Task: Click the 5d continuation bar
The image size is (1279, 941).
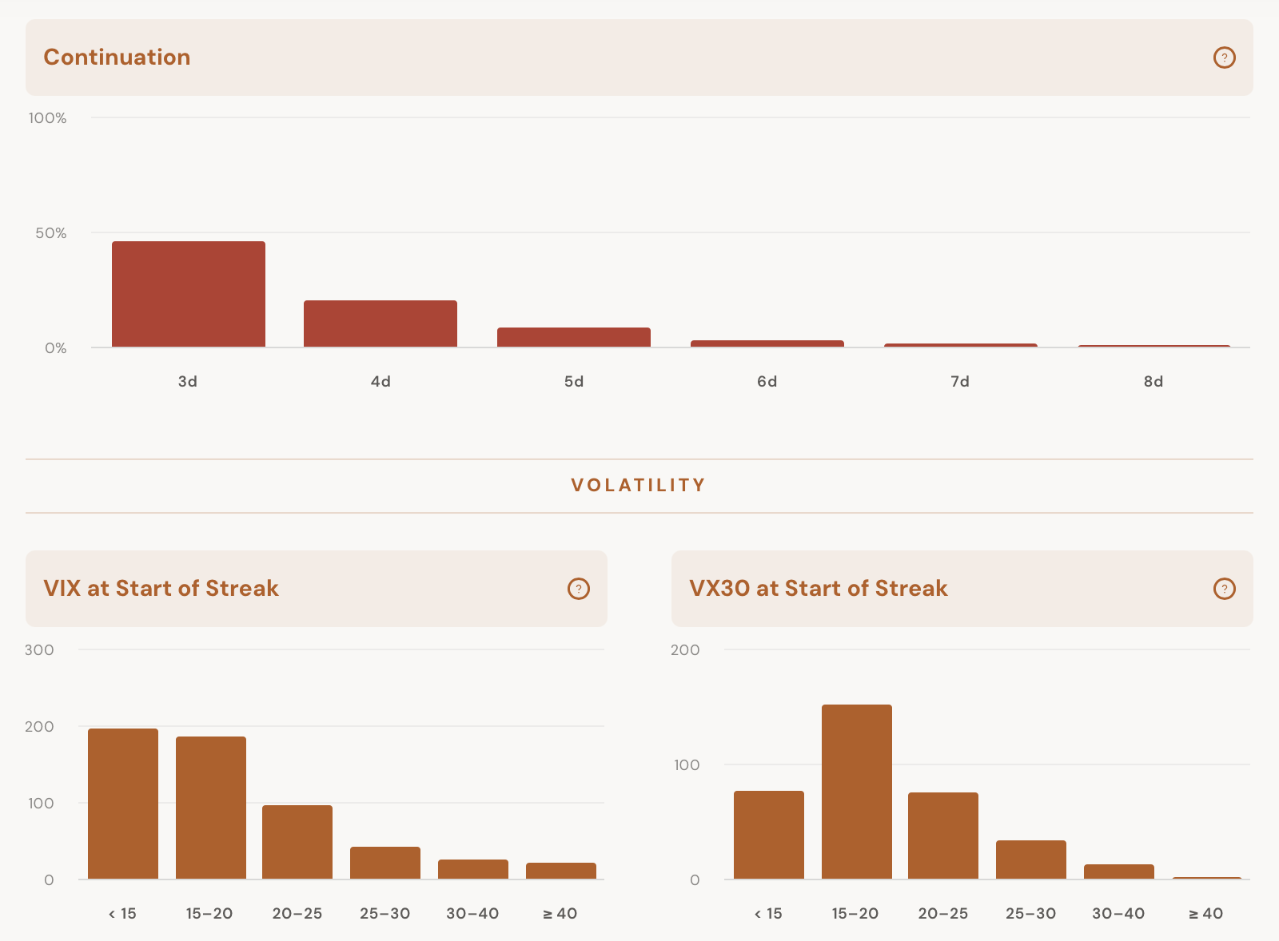Action: pos(574,337)
